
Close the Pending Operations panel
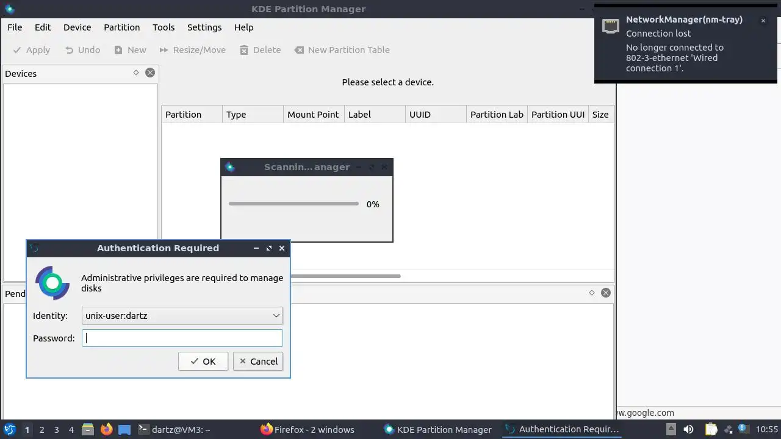[x=606, y=293]
